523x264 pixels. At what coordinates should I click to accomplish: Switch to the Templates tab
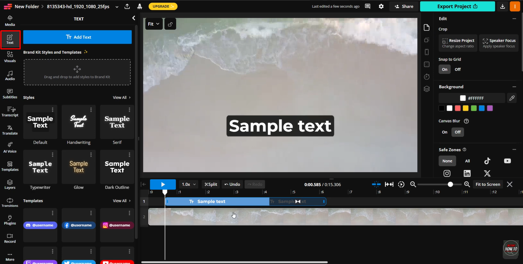[10, 166]
